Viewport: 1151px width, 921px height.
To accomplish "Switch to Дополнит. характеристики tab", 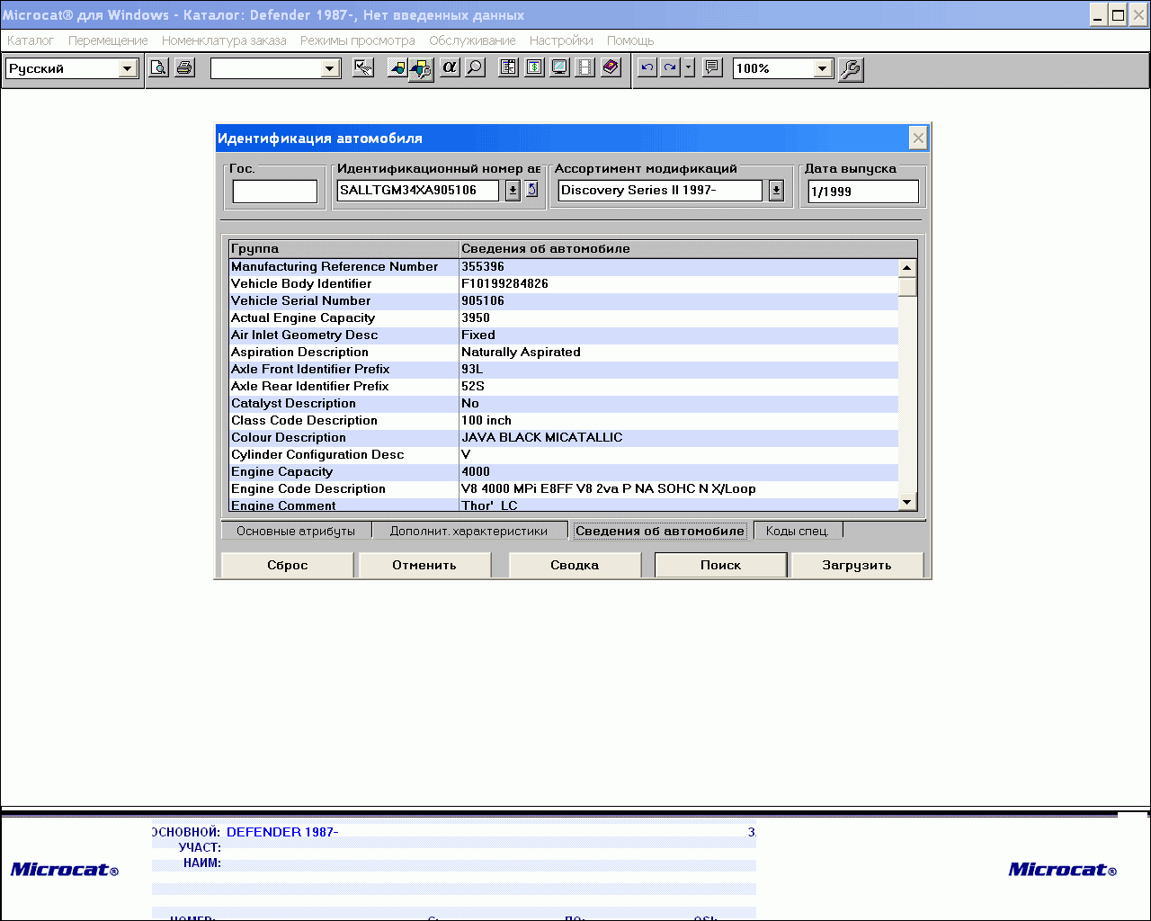I will point(468,531).
